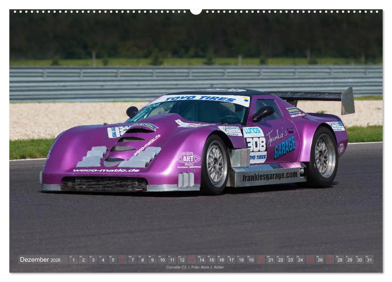
Task: Select day 5 in calendar strip
Action: [113, 260]
